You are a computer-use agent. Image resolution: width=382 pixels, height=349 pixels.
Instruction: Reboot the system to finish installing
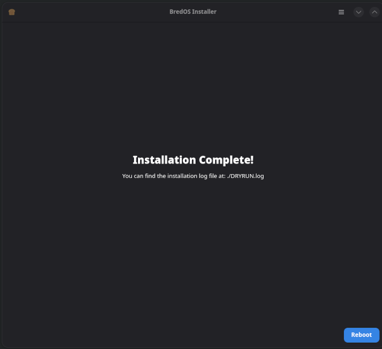[361, 335]
